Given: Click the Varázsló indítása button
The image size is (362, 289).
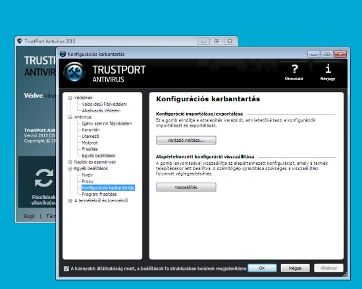Looking at the screenshot, I should [x=186, y=140].
